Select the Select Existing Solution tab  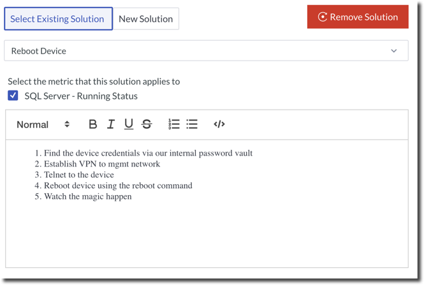click(x=57, y=19)
